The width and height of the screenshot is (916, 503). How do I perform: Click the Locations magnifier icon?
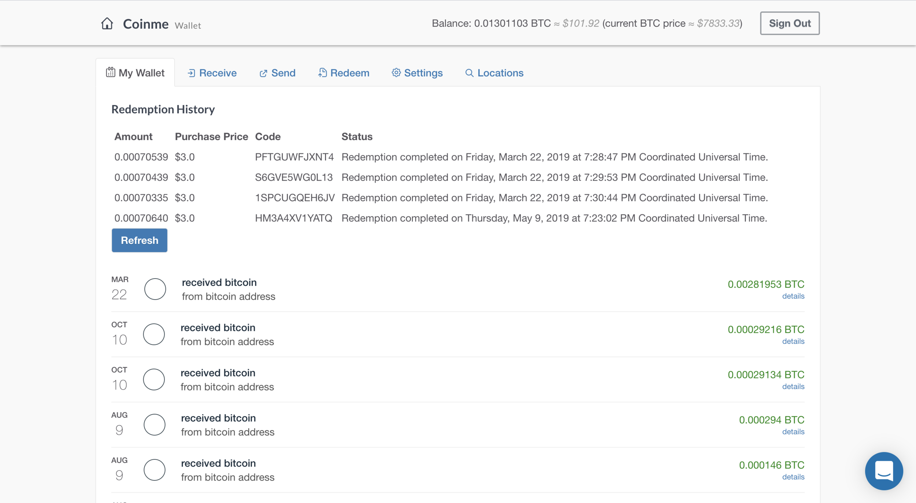[469, 73]
